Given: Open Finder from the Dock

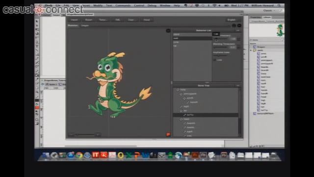Looking at the screenshot, I should point(46,155).
